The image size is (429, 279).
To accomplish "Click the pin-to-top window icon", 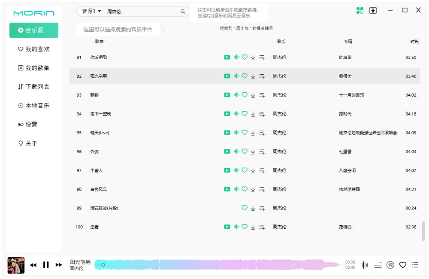I will click(x=373, y=10).
